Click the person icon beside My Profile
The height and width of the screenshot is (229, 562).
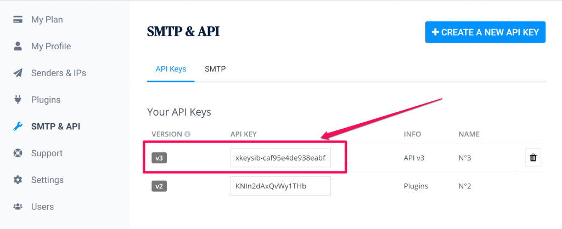(x=18, y=46)
